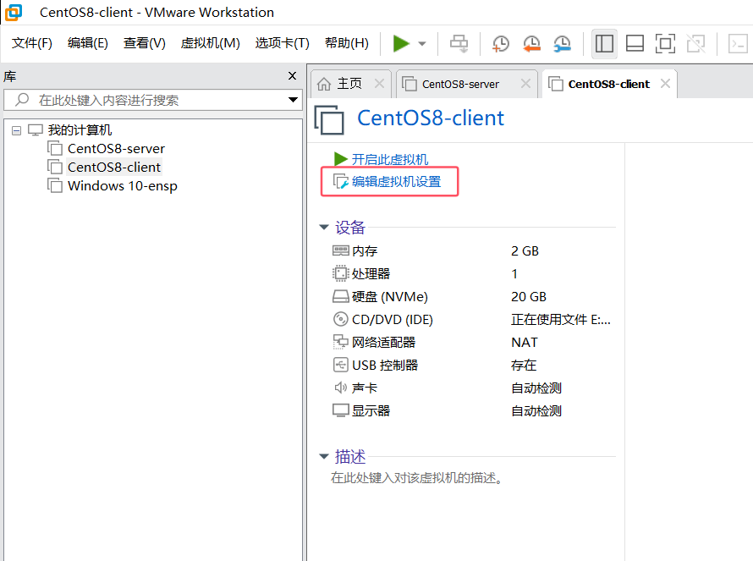Click the 声卡 sound card speaker icon
This screenshot has height=561, width=753.
[340, 388]
